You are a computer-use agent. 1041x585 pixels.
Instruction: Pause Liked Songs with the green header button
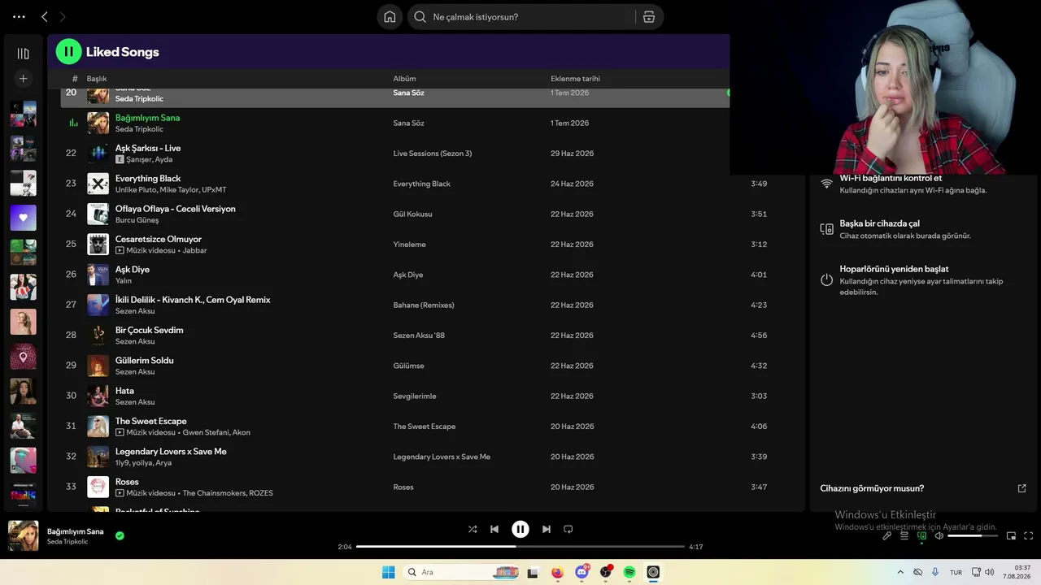[68, 52]
